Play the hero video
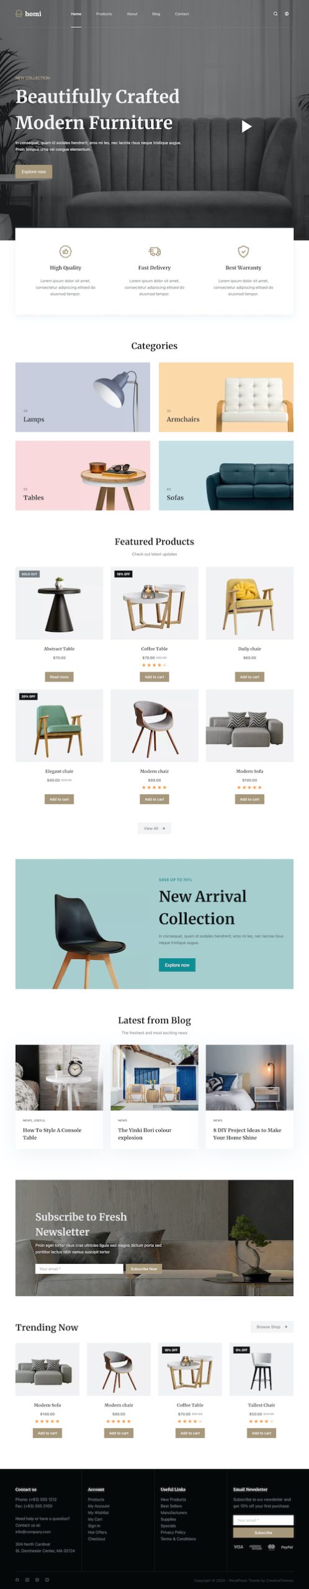The width and height of the screenshot is (309, 1589). [246, 127]
